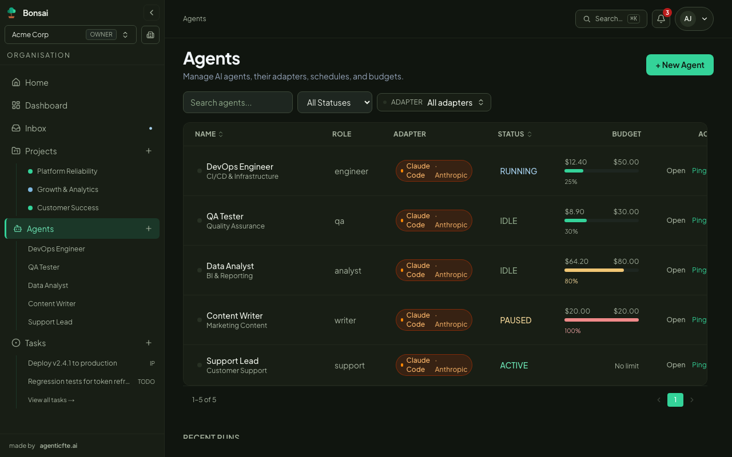Viewport: 732px width, 457px height.
Task: Sort the table by Status column
Action: (x=515, y=134)
